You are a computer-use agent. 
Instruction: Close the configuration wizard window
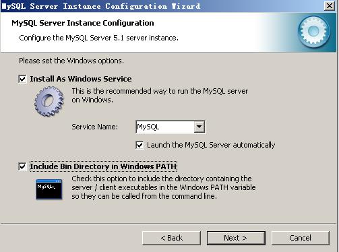click(330, 6)
